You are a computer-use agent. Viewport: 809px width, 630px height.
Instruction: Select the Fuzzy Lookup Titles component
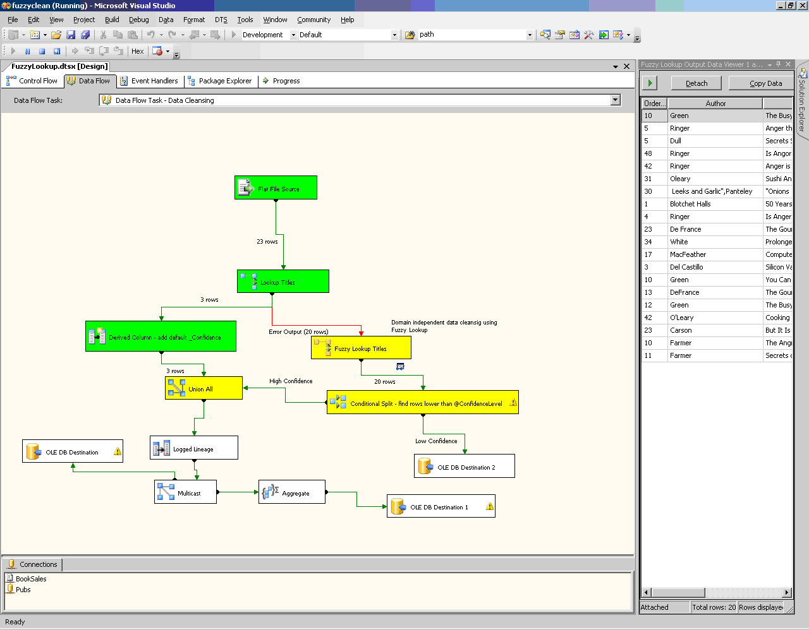click(360, 348)
